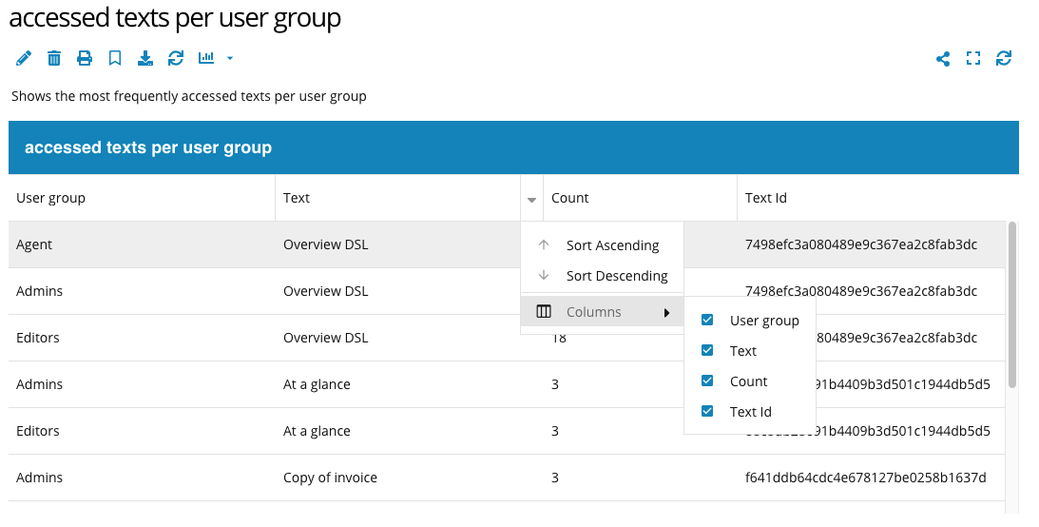Click the download export icon

coord(145,58)
